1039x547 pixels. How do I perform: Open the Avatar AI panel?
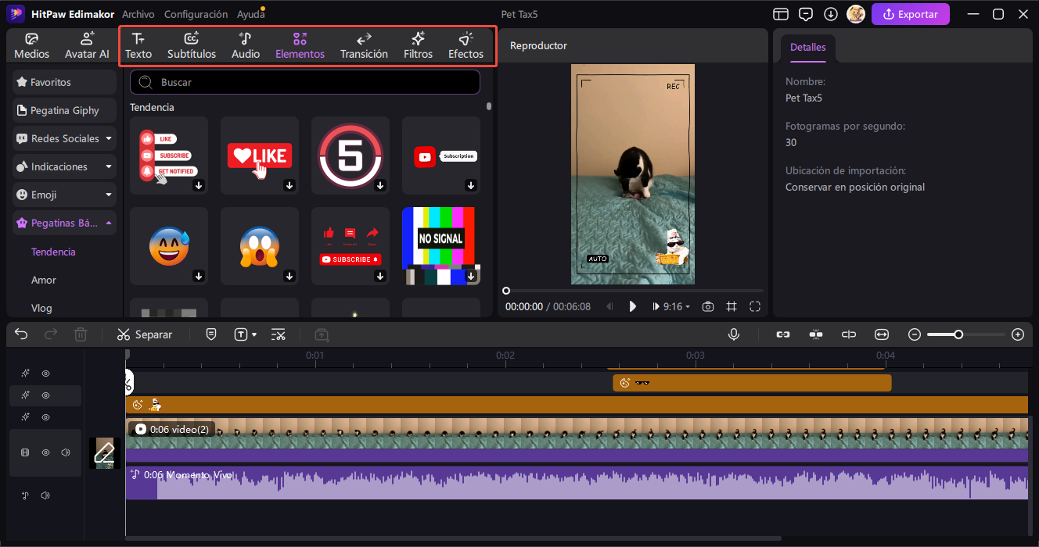[x=87, y=46]
